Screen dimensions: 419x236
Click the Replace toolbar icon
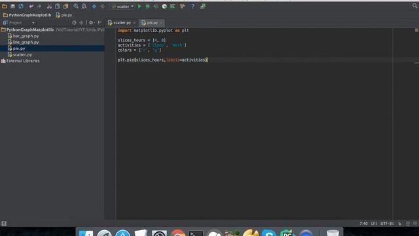click(84, 6)
